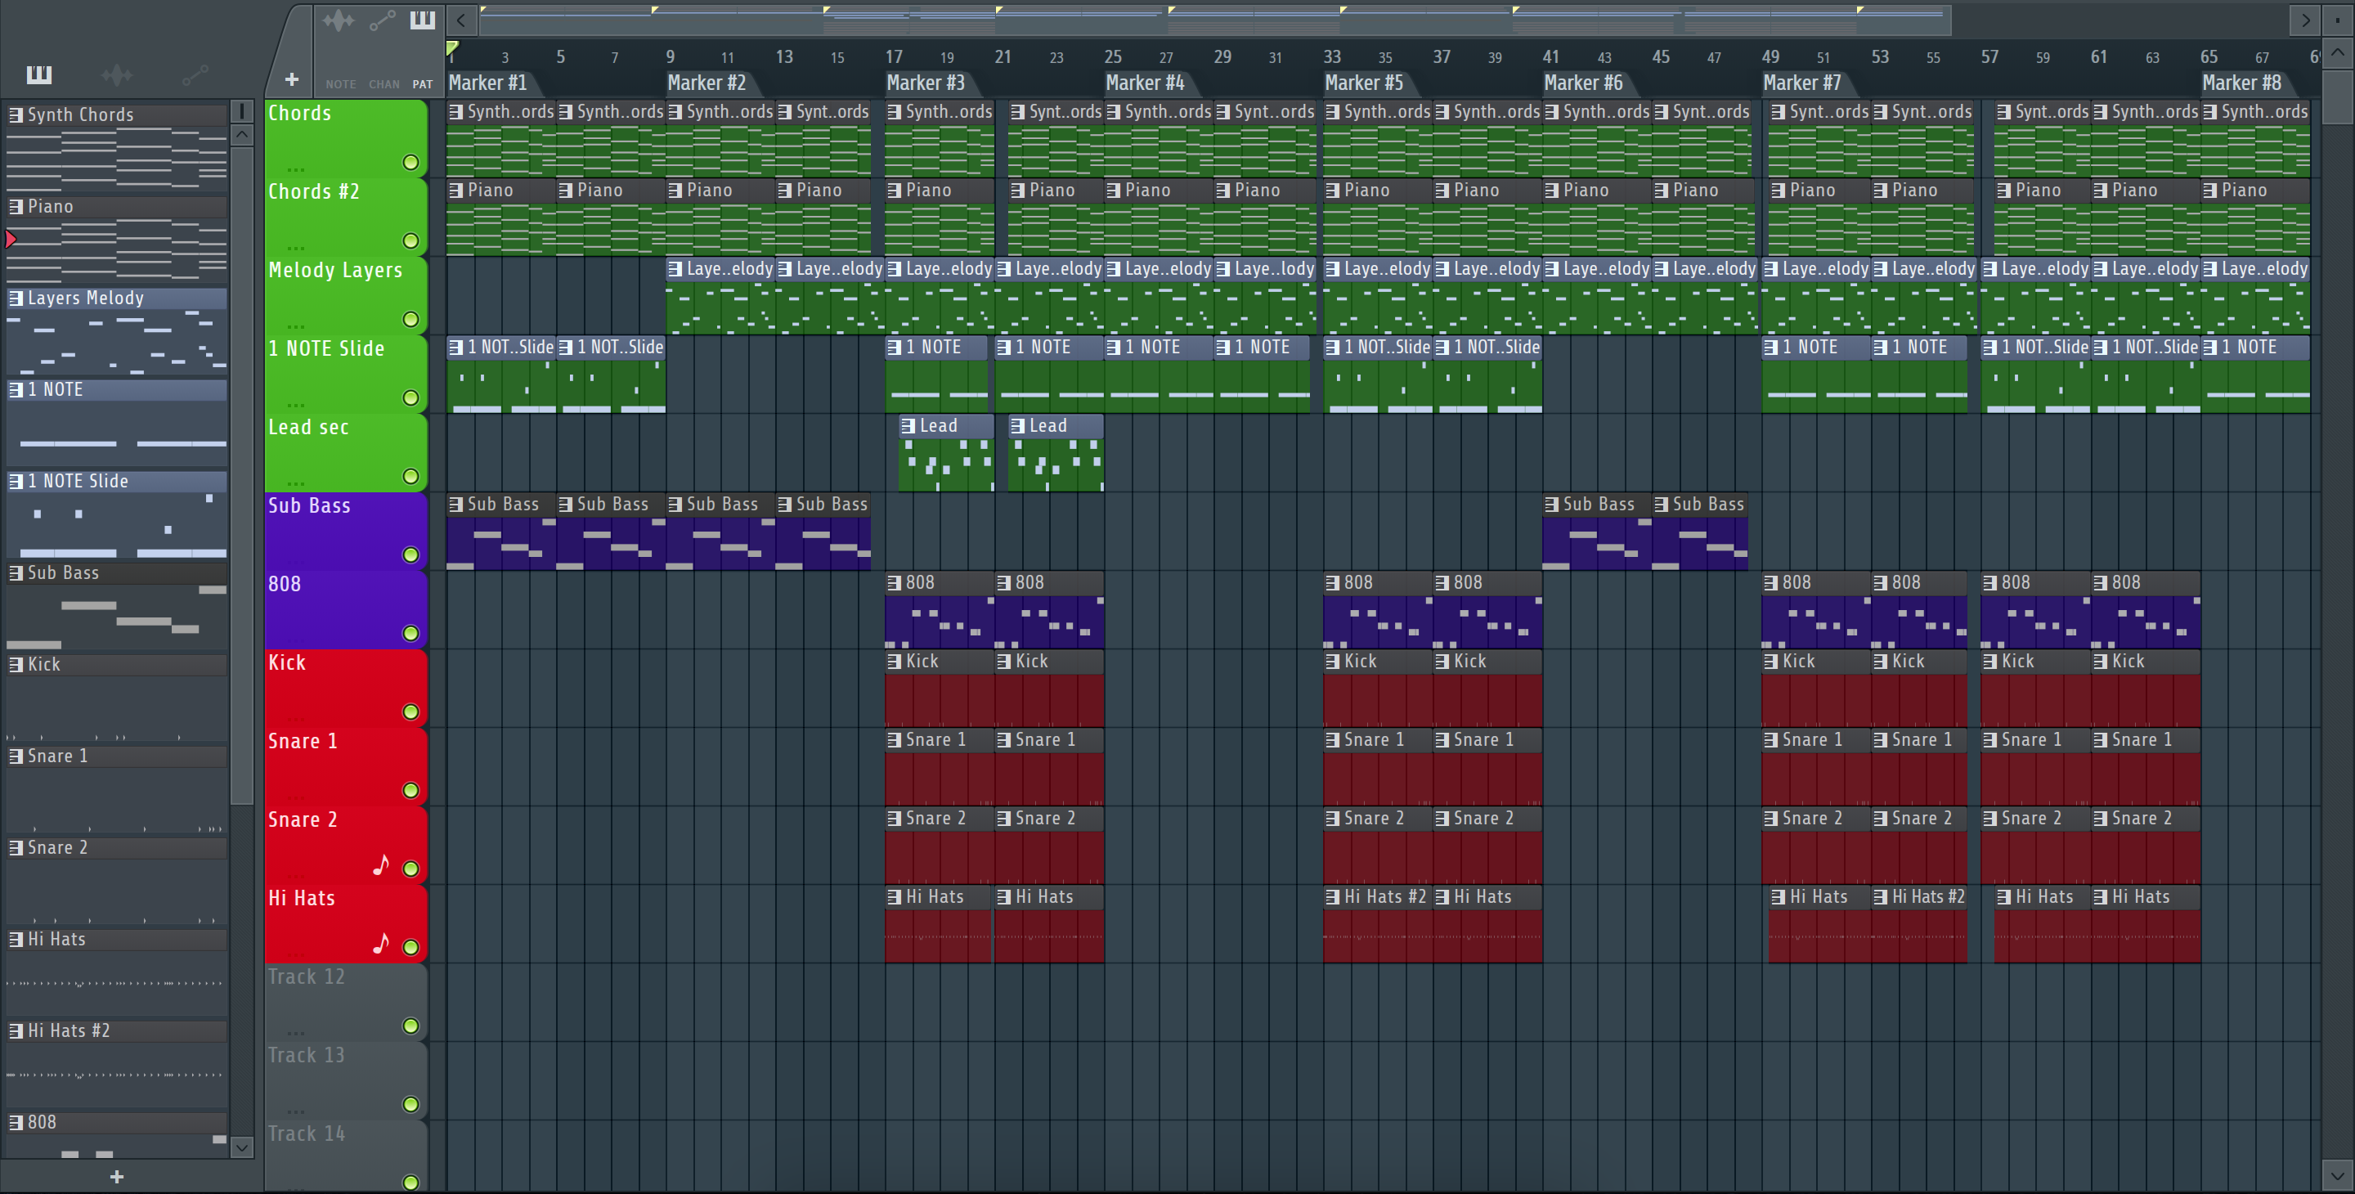Jump to Marker #5 on timeline

1363,83
